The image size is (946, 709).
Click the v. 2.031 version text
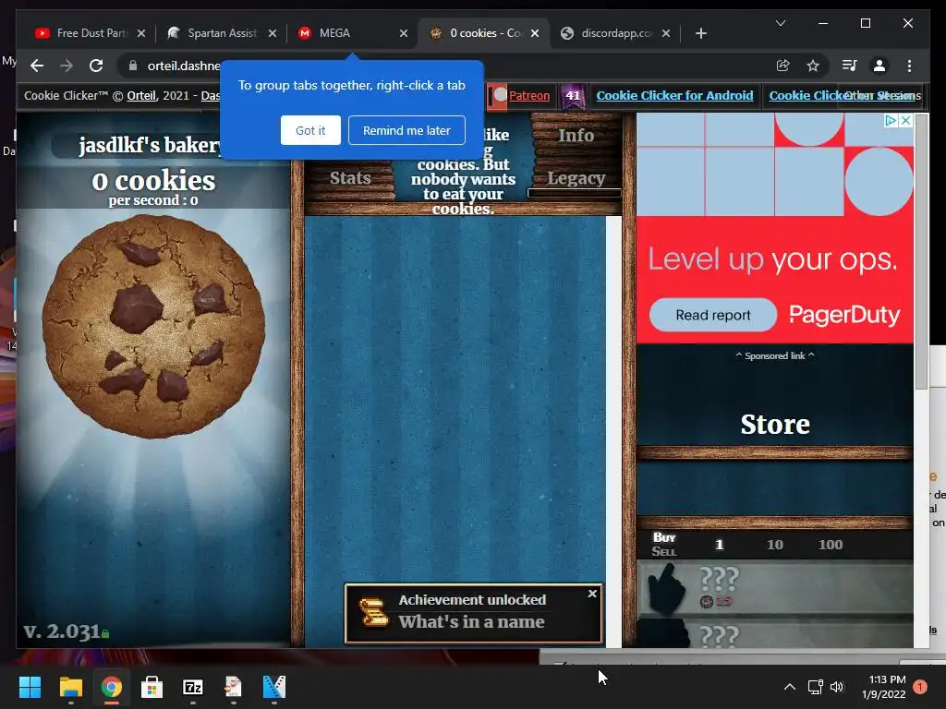coord(62,631)
